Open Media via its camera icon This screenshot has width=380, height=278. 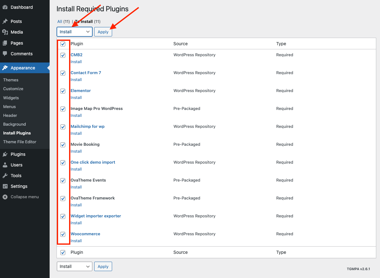[5, 32]
